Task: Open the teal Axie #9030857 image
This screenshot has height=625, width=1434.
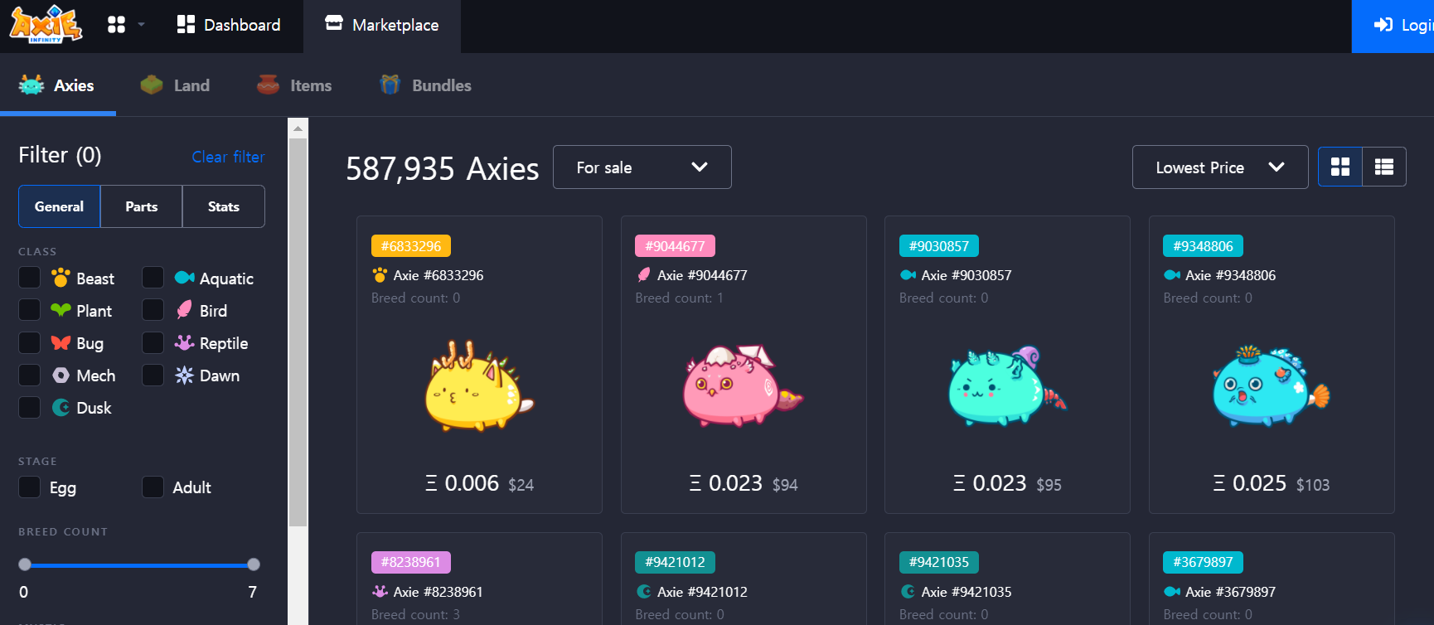Action: click(1006, 385)
